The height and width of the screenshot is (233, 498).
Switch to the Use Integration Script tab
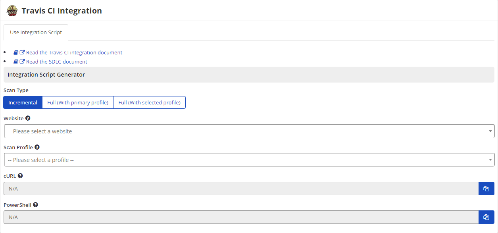(x=36, y=32)
